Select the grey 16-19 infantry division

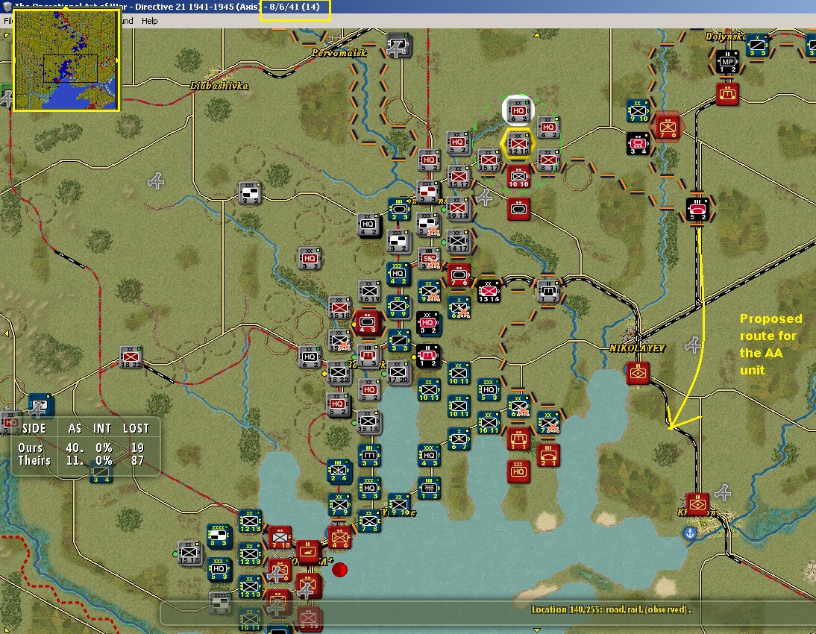coord(369,291)
